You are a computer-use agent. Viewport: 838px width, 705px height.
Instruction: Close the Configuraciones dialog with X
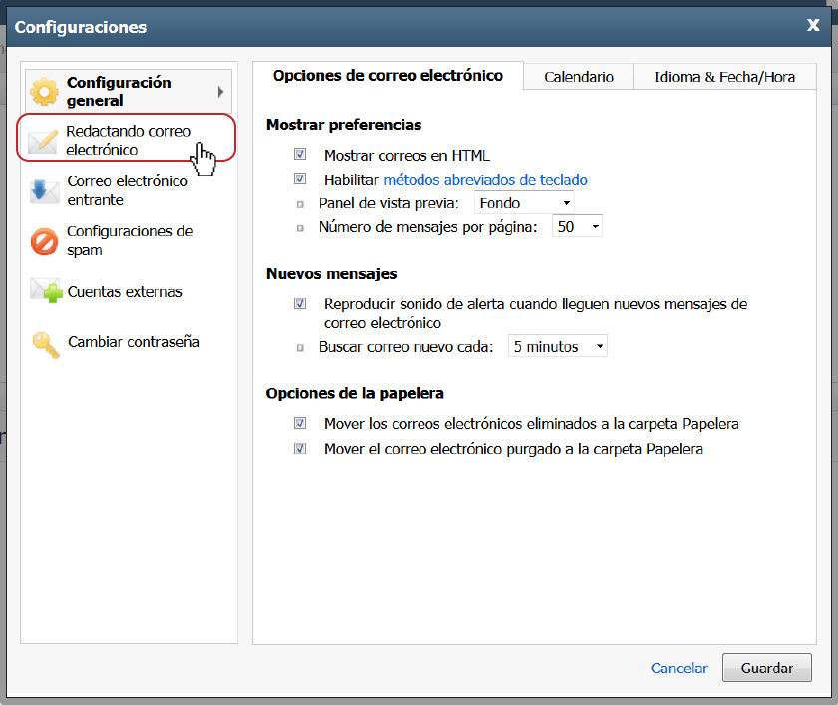pos(813,25)
